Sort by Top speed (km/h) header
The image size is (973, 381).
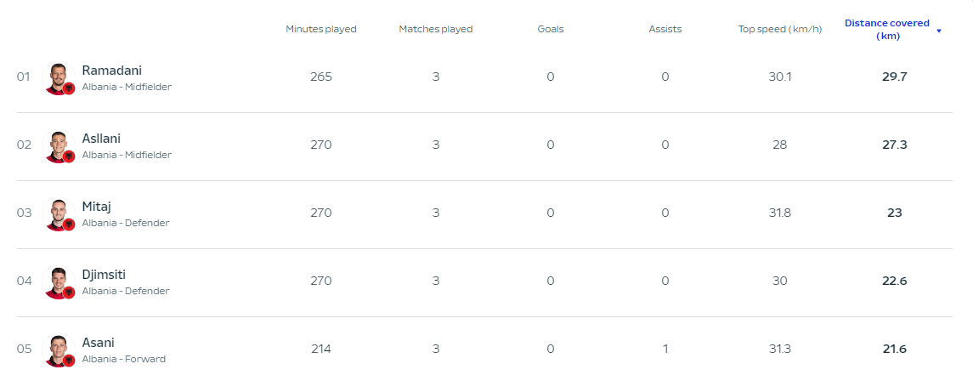pos(780,29)
